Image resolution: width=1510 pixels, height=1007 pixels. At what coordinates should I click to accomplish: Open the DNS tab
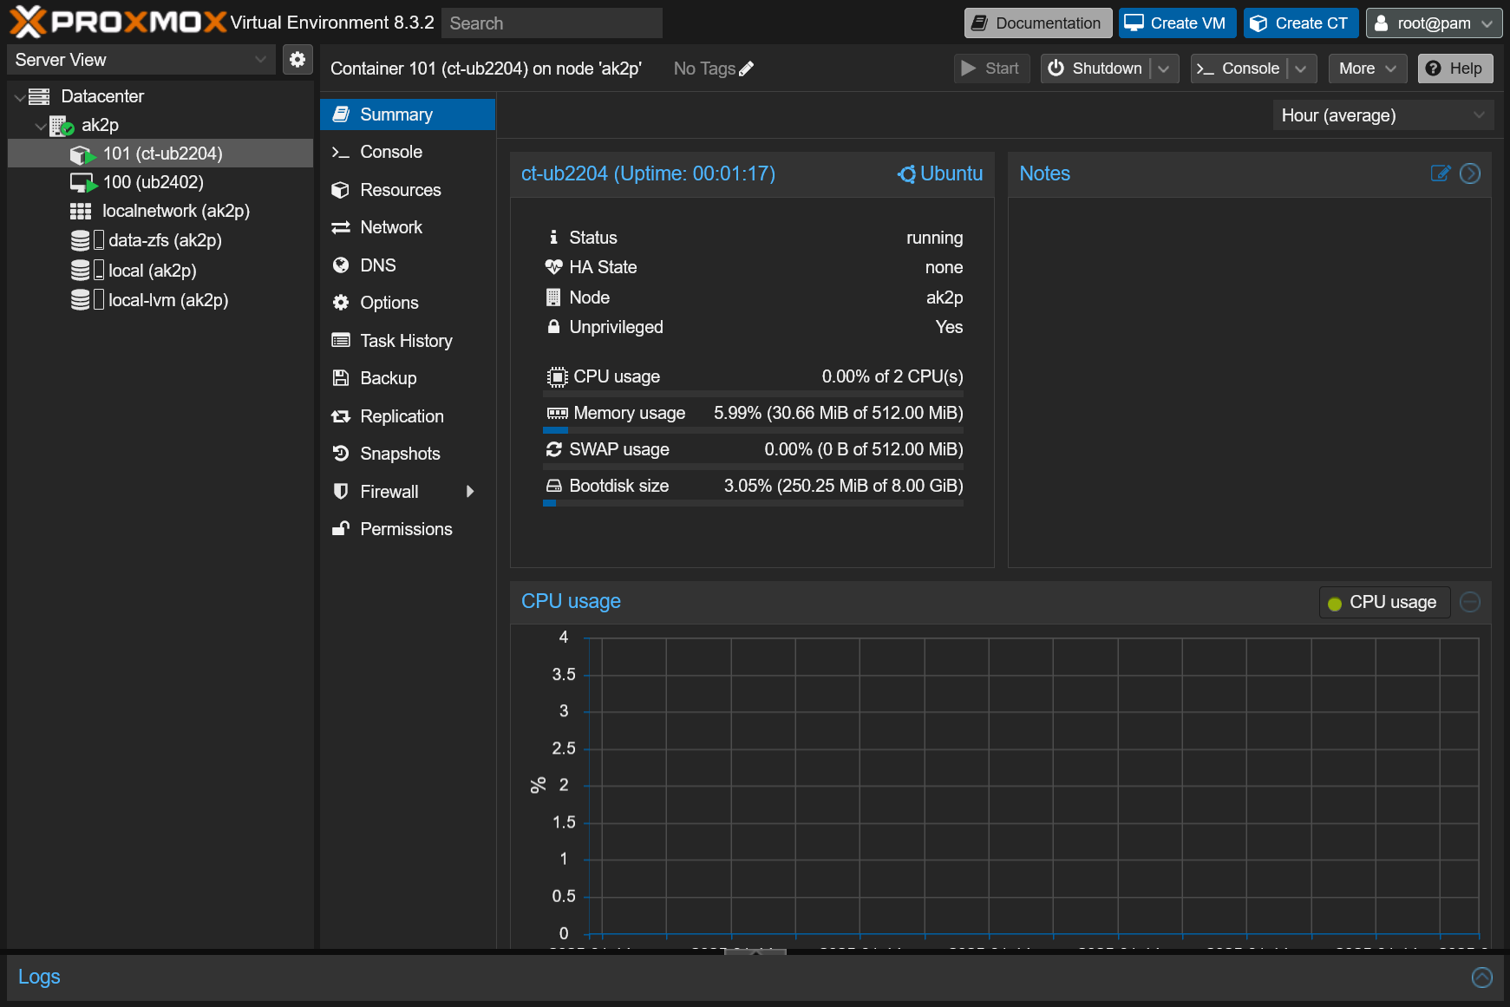pyautogui.click(x=408, y=265)
